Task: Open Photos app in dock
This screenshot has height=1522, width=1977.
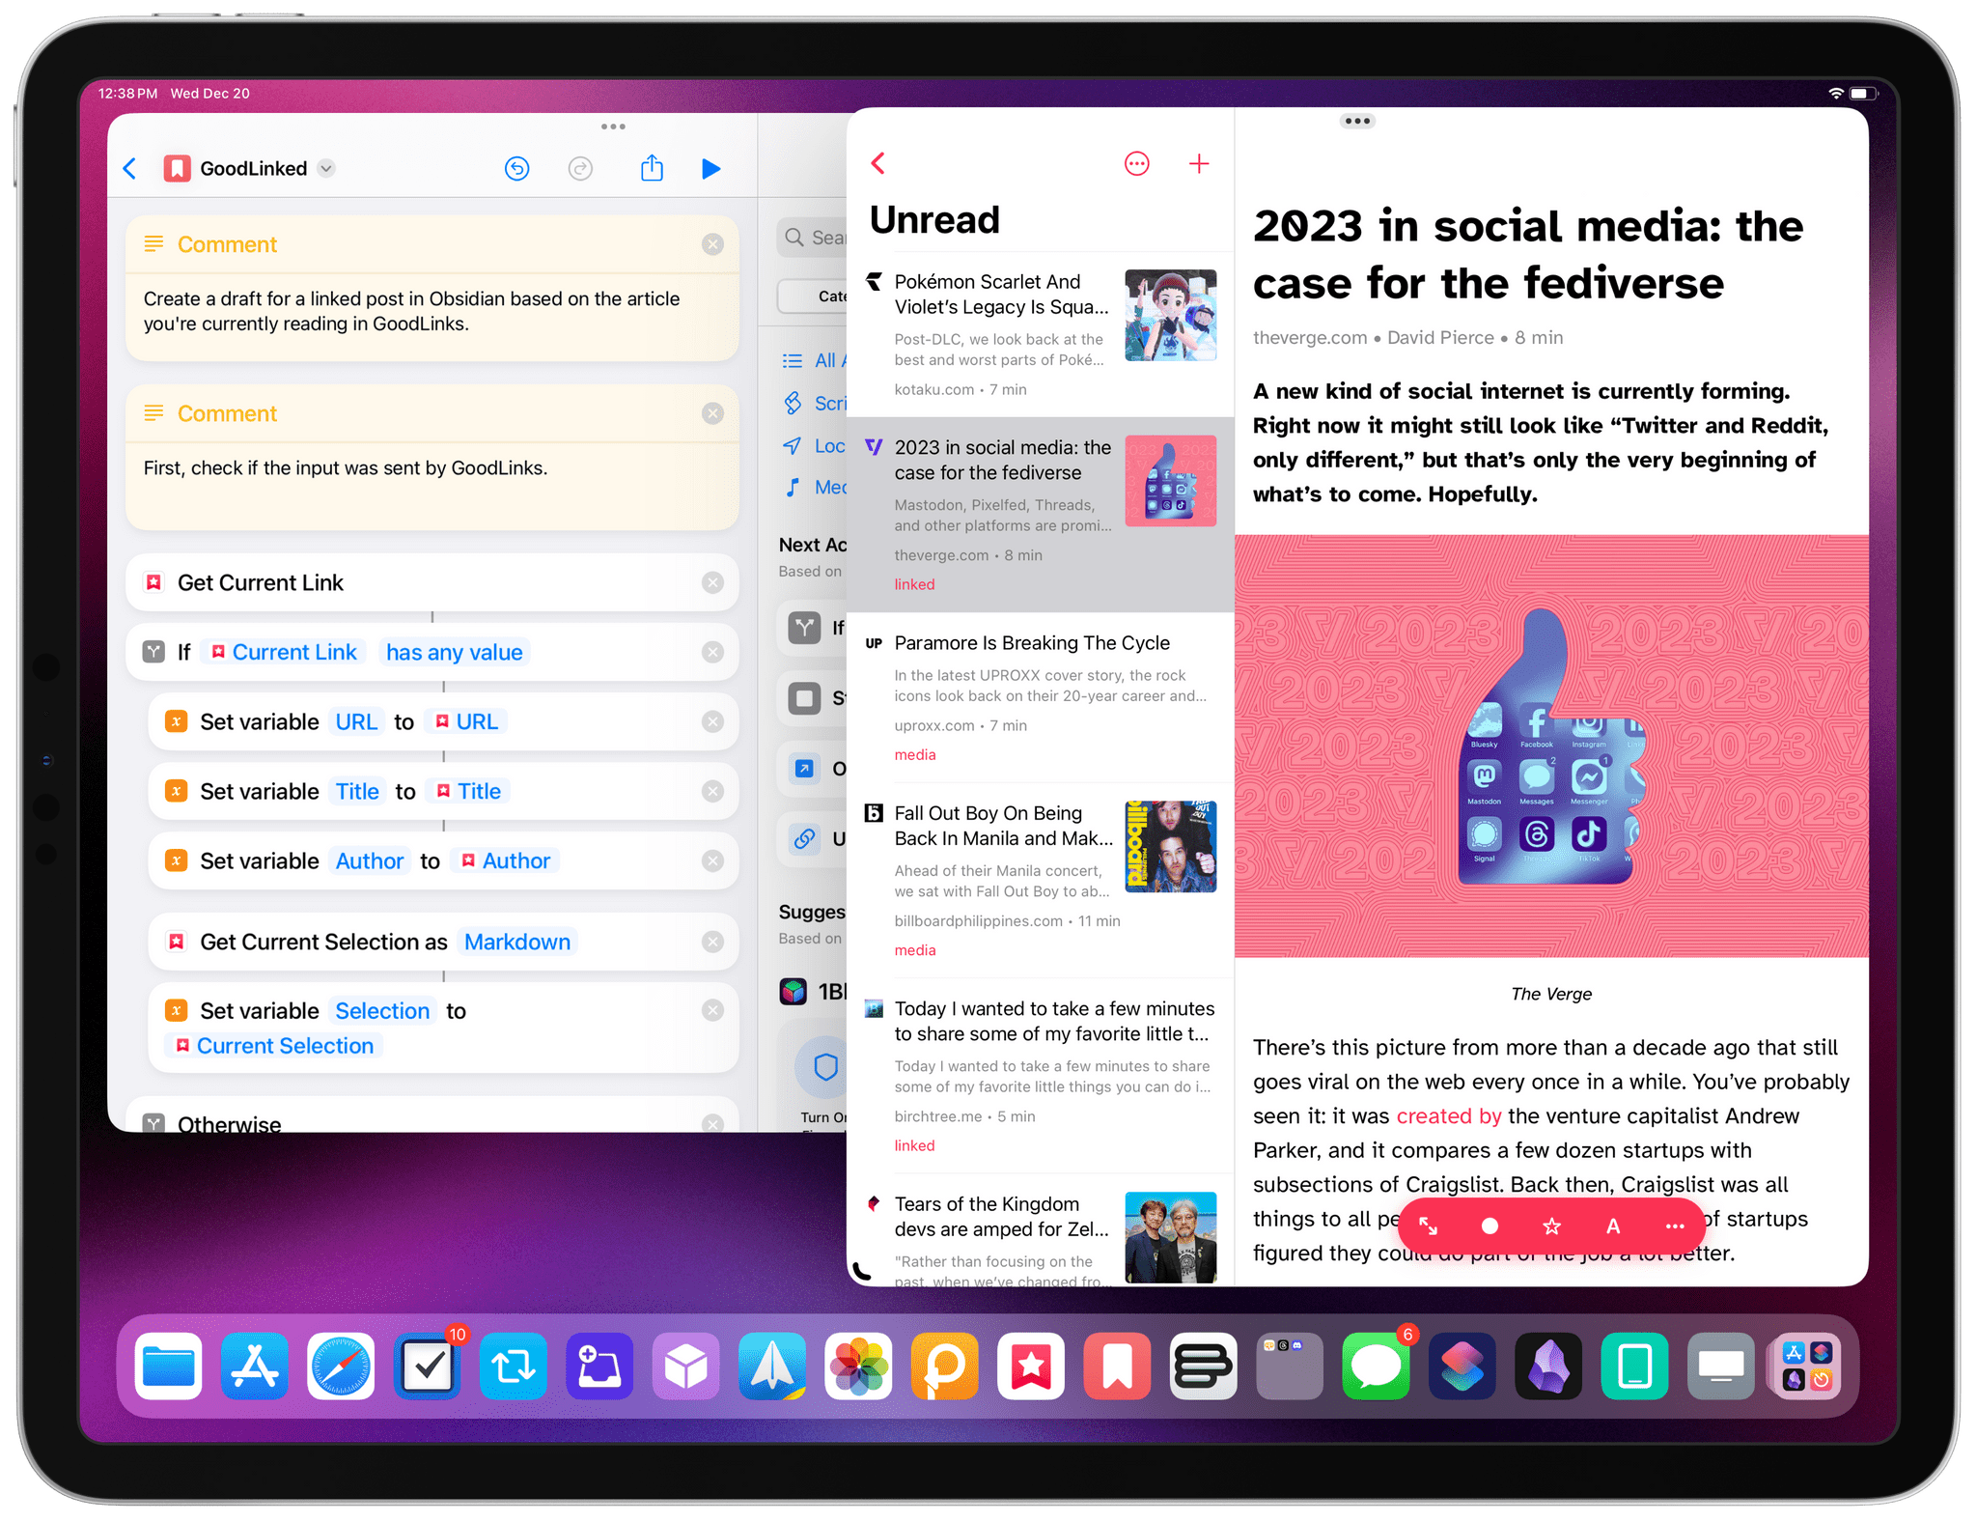Action: click(858, 1366)
